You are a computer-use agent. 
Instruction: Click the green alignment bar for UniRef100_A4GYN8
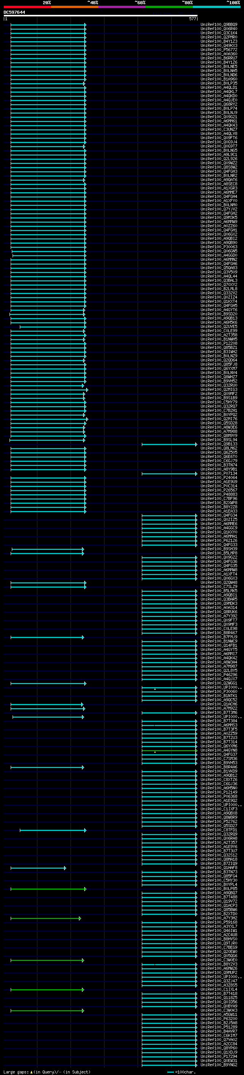point(169,751)
